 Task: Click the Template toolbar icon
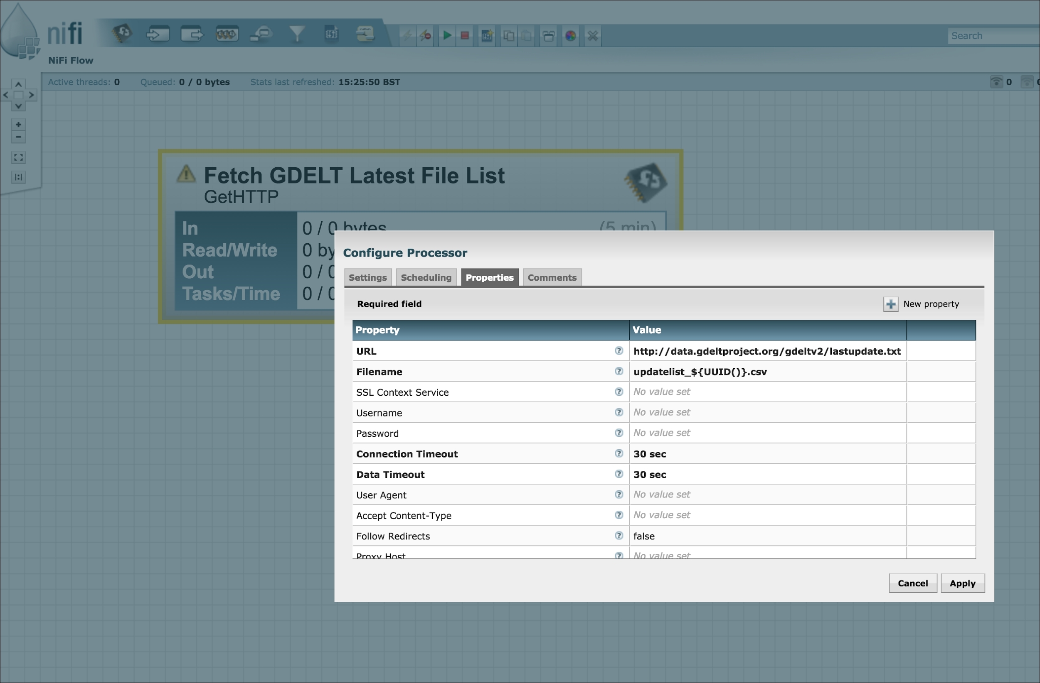pyautogui.click(x=331, y=34)
